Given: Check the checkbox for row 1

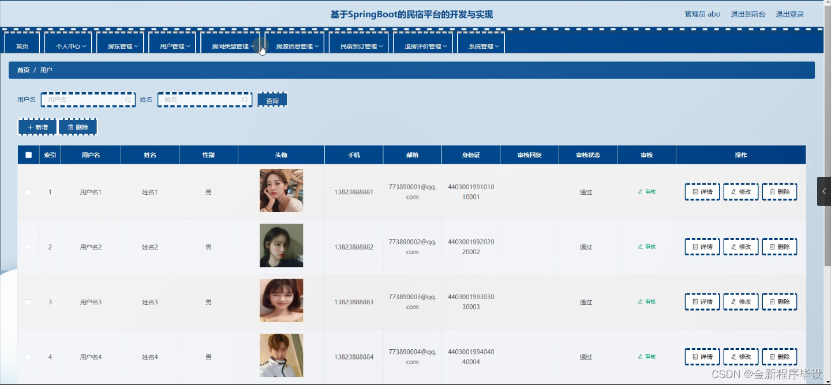Looking at the screenshot, I should [x=28, y=191].
